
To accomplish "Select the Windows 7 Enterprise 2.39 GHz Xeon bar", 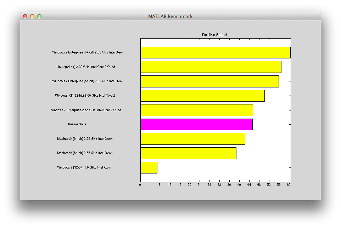I will (x=209, y=81).
